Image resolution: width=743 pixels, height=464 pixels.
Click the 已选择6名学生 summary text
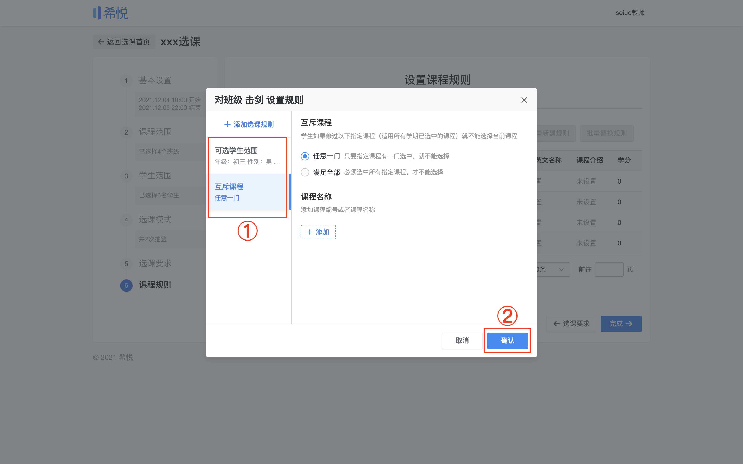(x=159, y=195)
